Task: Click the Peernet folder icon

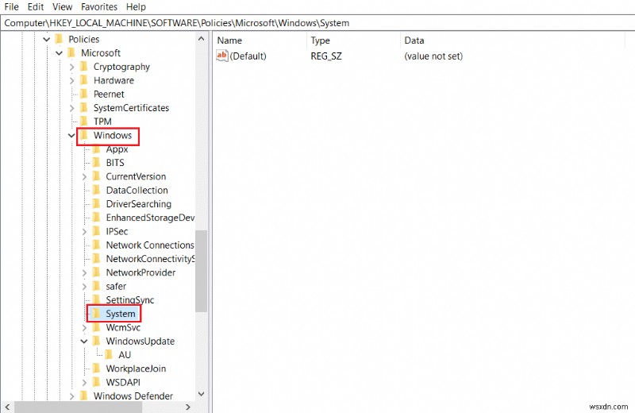Action: [84, 94]
